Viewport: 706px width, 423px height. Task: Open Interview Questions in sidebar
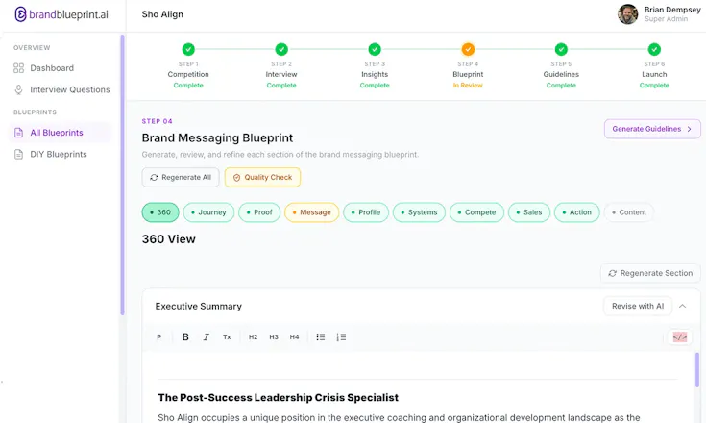click(x=61, y=89)
